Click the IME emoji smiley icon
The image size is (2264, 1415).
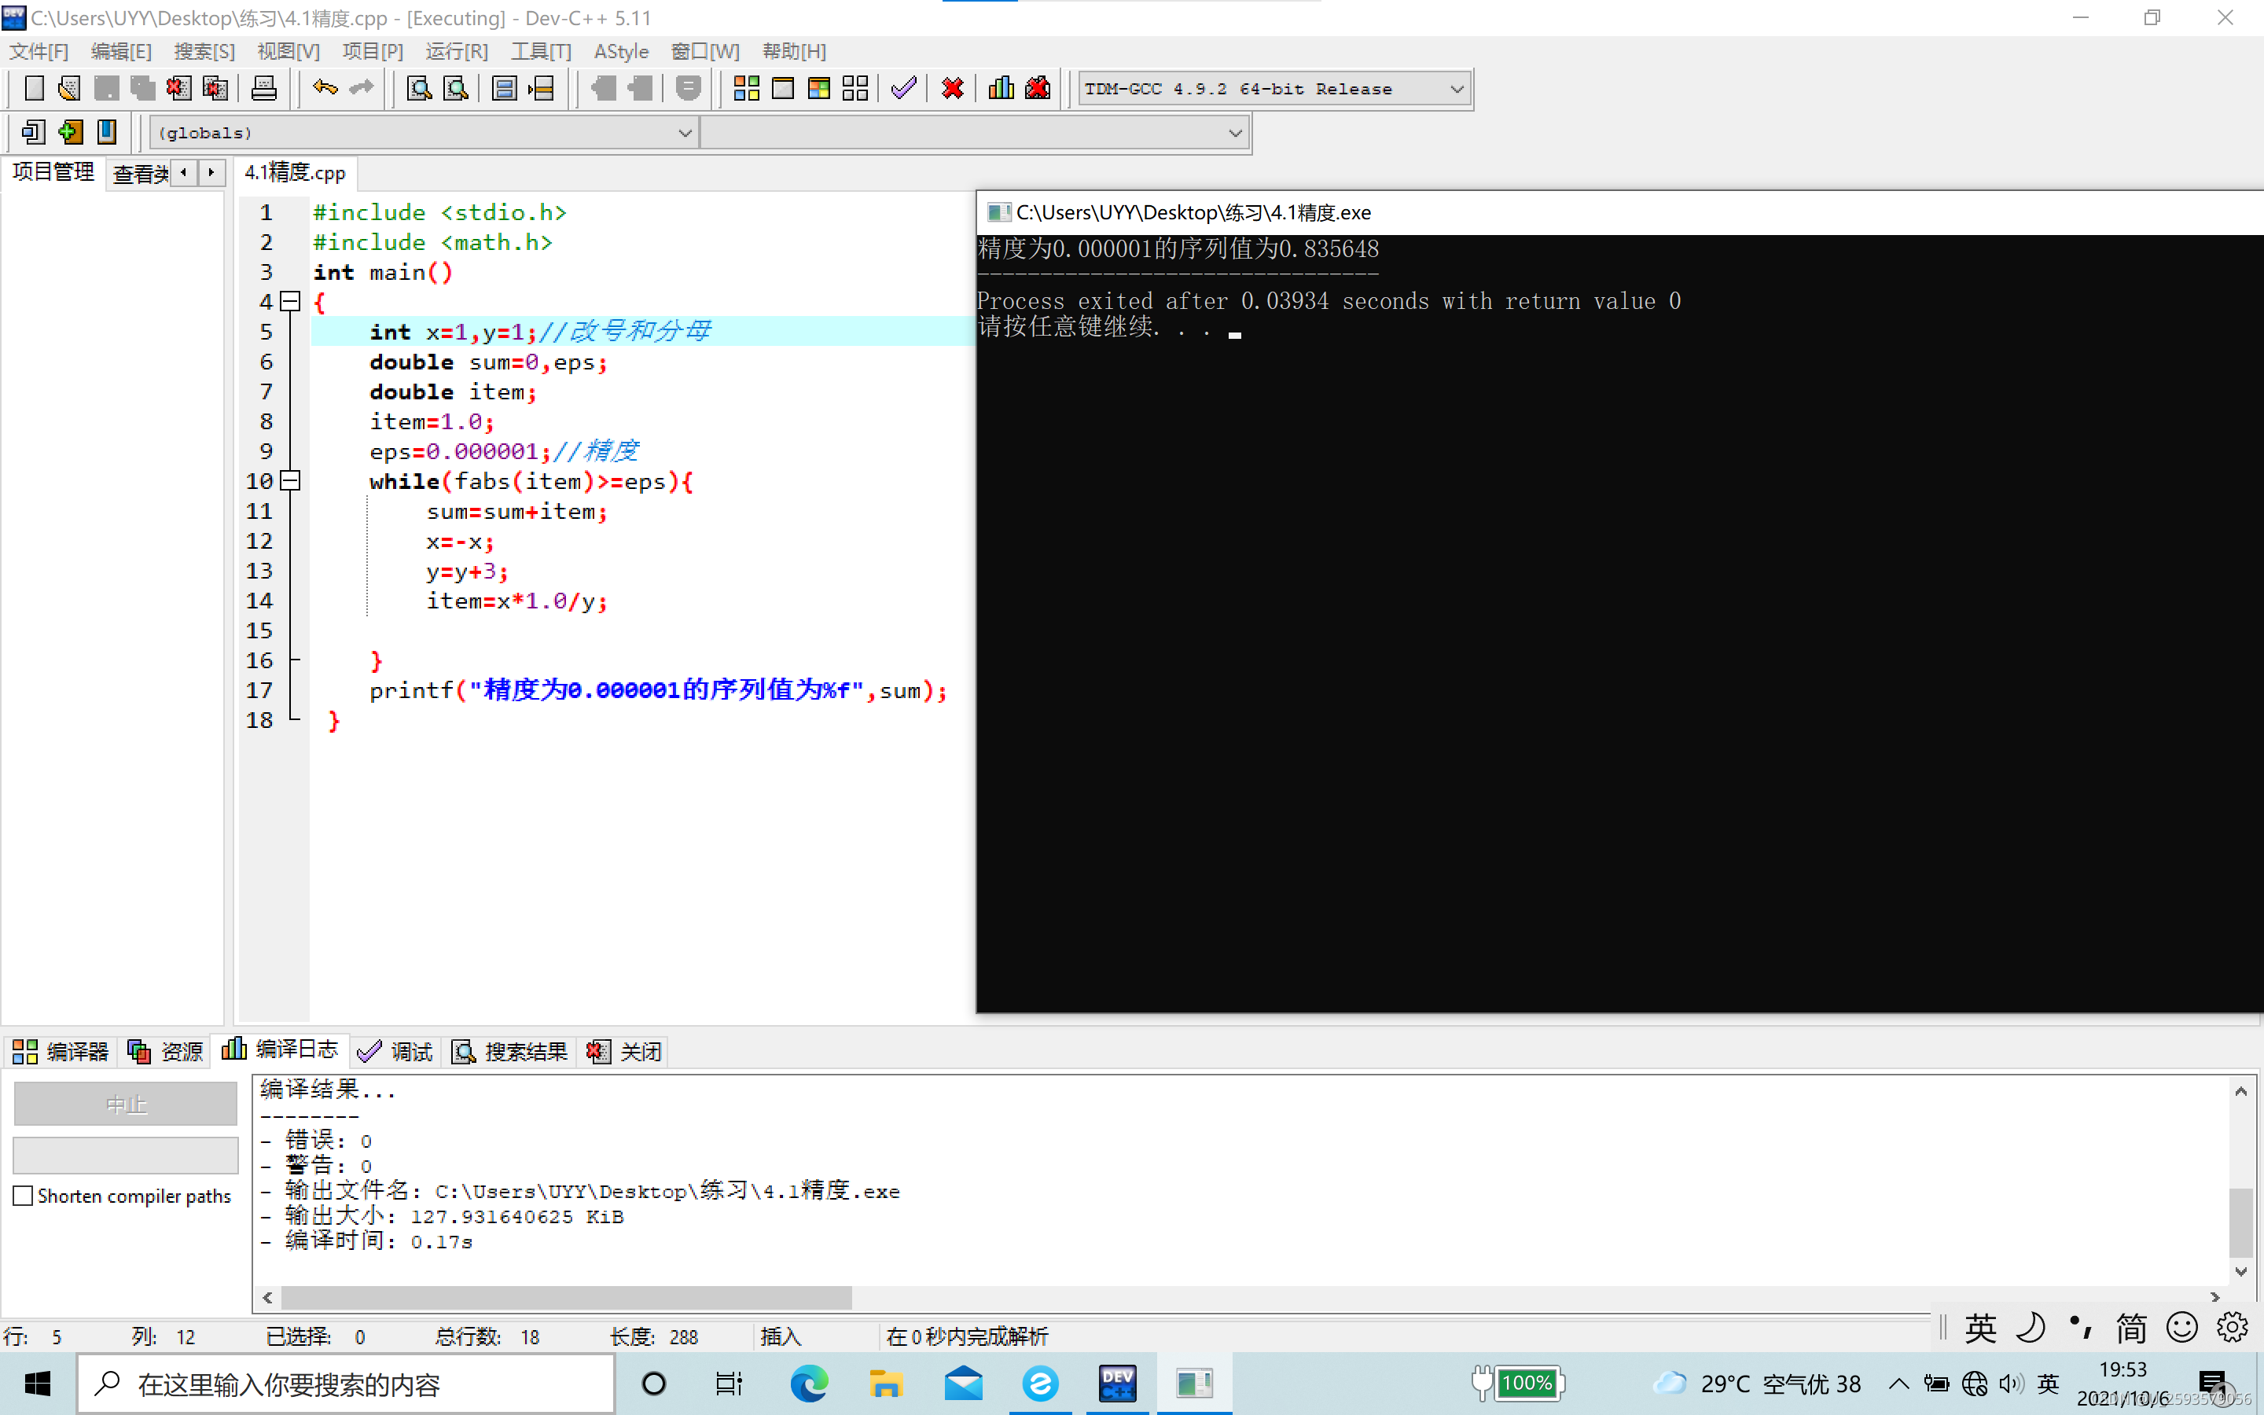[x=2181, y=1328]
